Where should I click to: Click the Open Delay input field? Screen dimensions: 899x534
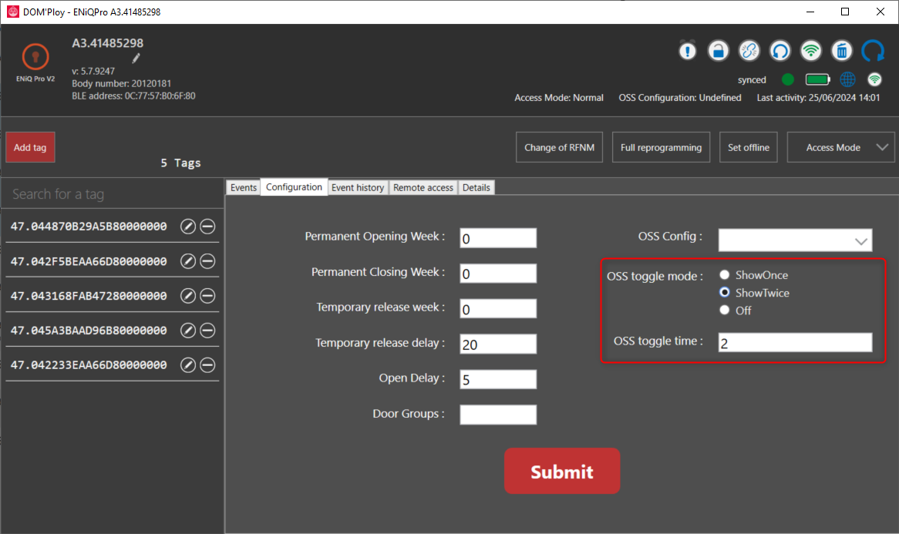click(x=498, y=379)
